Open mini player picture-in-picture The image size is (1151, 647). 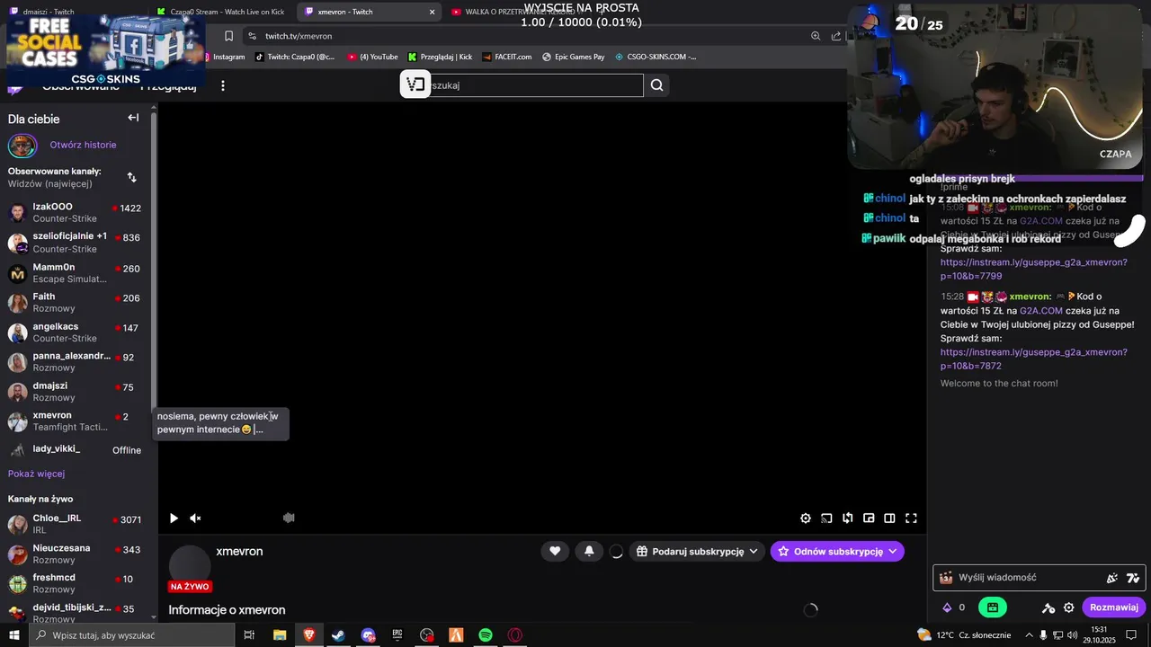(x=869, y=518)
